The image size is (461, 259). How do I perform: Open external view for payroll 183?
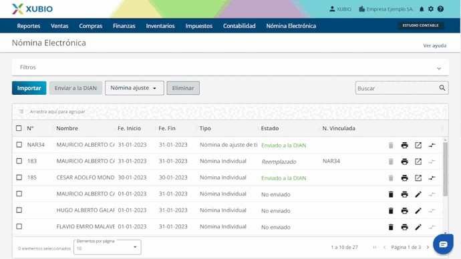coord(418,162)
